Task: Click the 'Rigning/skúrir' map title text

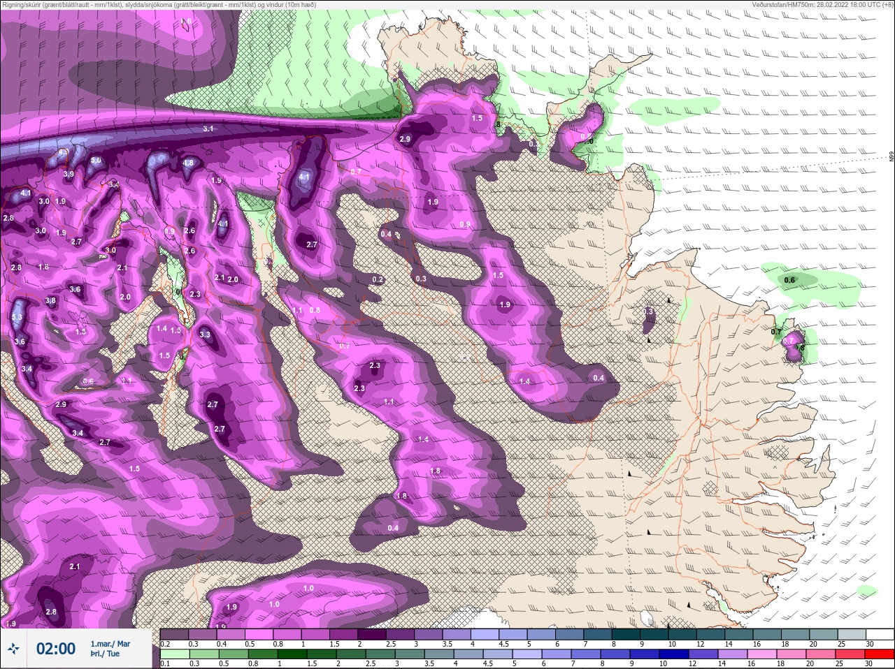Action: [159, 4]
